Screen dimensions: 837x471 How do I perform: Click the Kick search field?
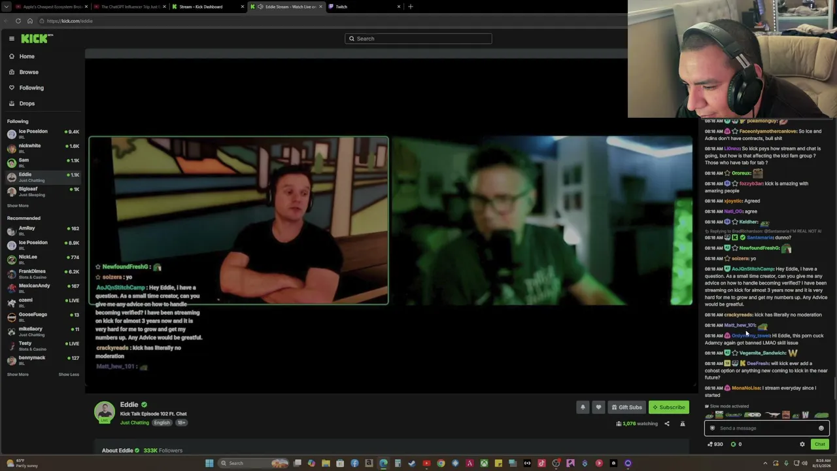[x=418, y=39]
